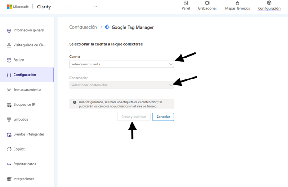Viewport: 288px width, 187px height.
Task: Open Eventos inteligentes in sidebar
Action: coord(27,134)
